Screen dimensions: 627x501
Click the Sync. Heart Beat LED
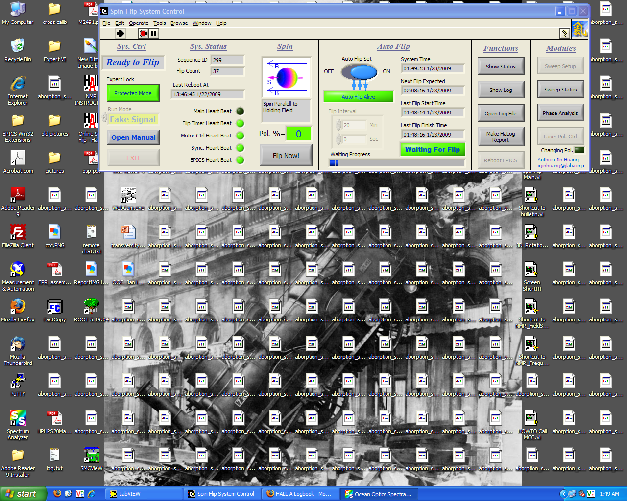click(240, 148)
